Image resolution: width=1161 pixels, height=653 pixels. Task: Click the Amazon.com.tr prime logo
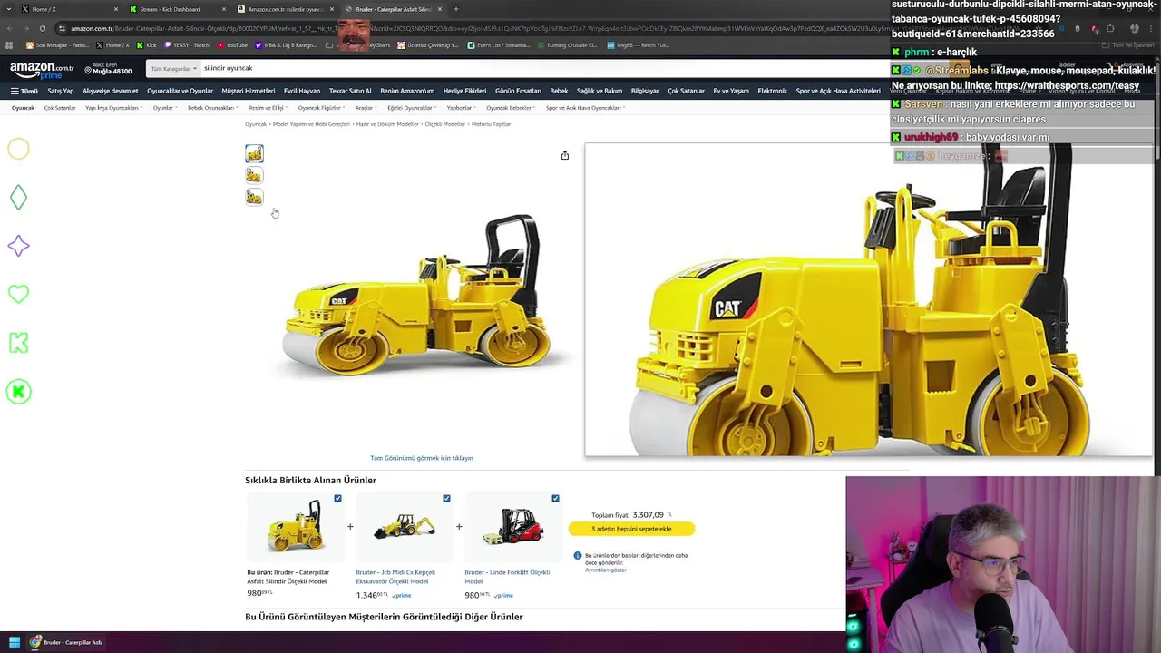(x=42, y=70)
